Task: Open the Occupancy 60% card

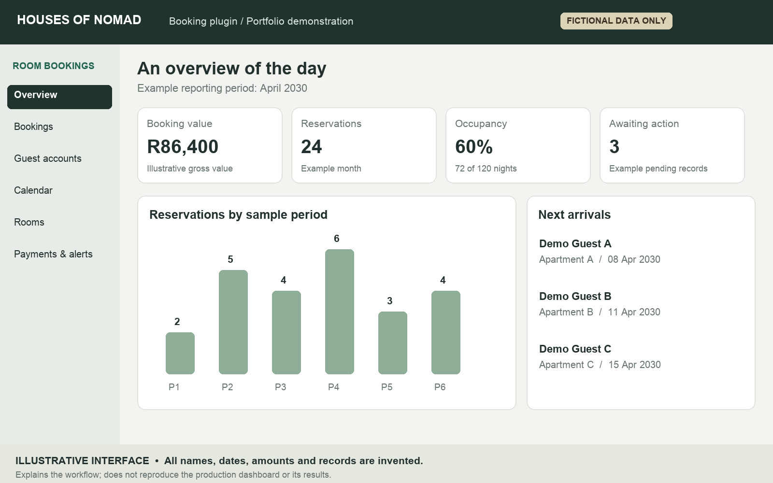Action: pyautogui.click(x=518, y=145)
